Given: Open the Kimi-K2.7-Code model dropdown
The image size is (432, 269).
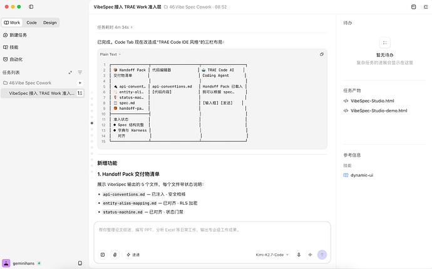Looking at the screenshot, I should click(272, 255).
